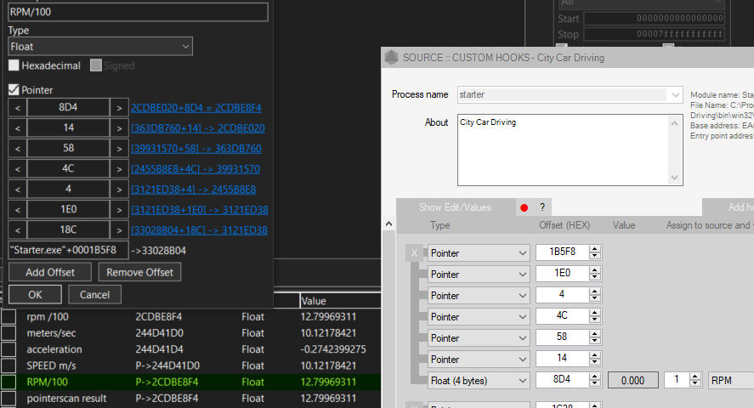Decrease the 8D4 offset with left arrow
The height and width of the screenshot is (408, 754).
[x=17, y=108]
